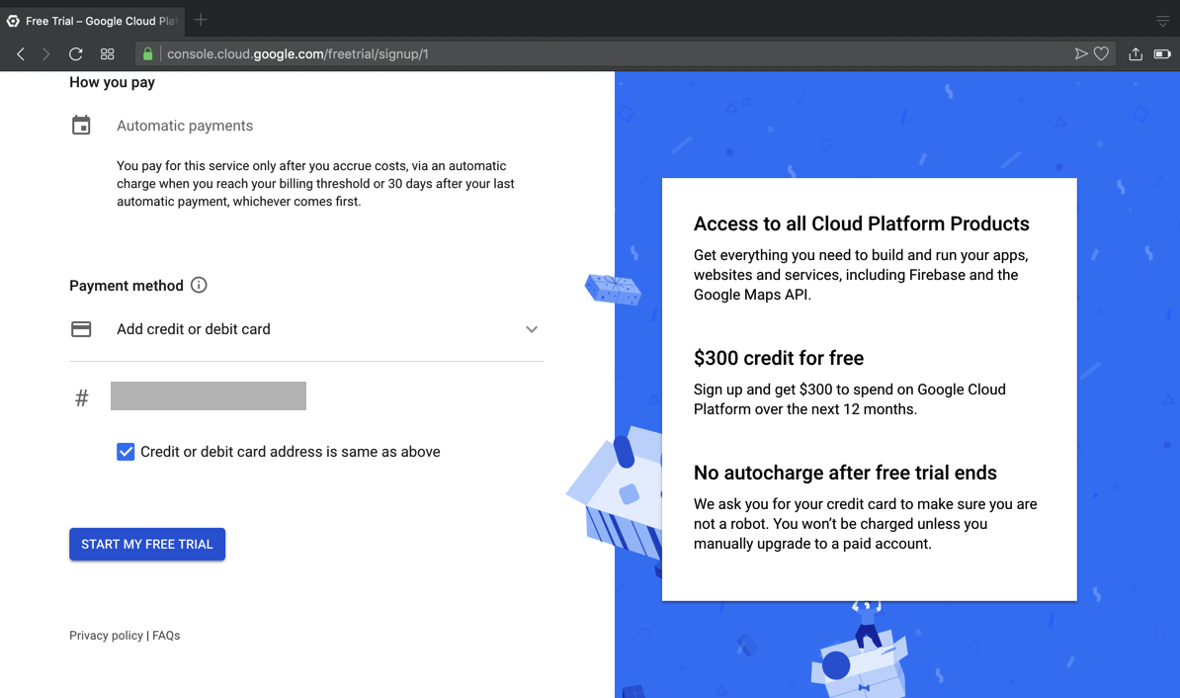Image resolution: width=1180 pixels, height=698 pixels.
Task: Click the Payment method info icon
Action: pyautogui.click(x=199, y=286)
